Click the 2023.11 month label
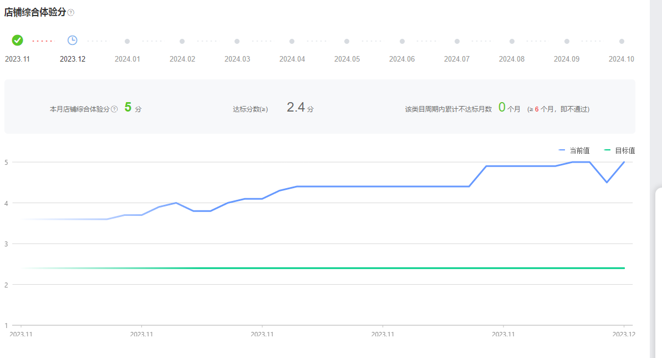This screenshot has width=662, height=358. click(x=18, y=59)
